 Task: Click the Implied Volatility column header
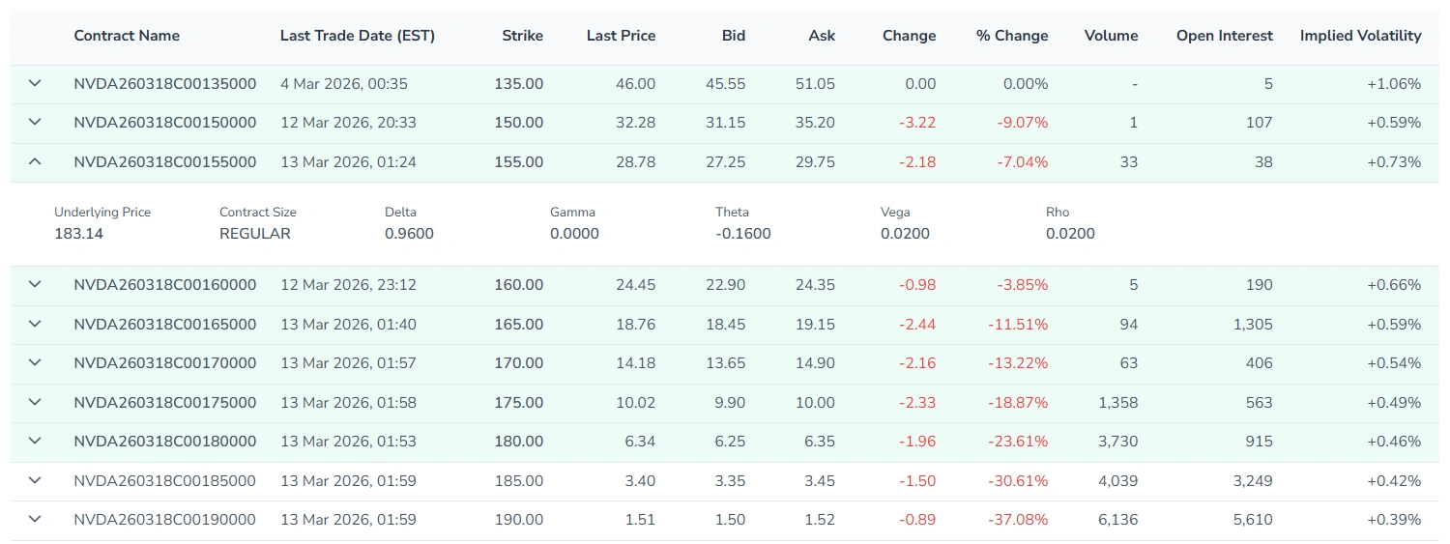tap(1361, 36)
